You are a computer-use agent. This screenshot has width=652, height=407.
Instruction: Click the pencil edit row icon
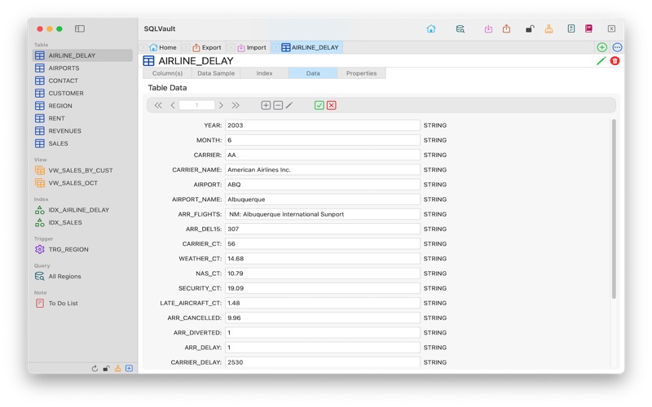point(289,106)
